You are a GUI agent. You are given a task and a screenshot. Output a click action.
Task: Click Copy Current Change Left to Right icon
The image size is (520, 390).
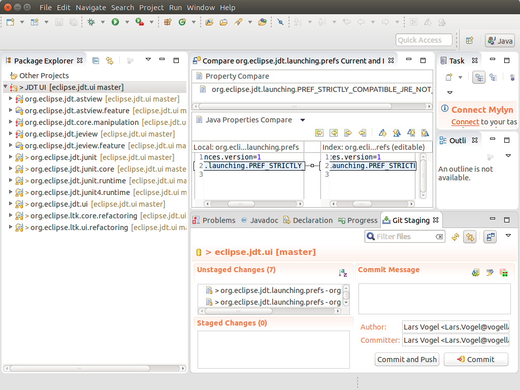point(348,133)
